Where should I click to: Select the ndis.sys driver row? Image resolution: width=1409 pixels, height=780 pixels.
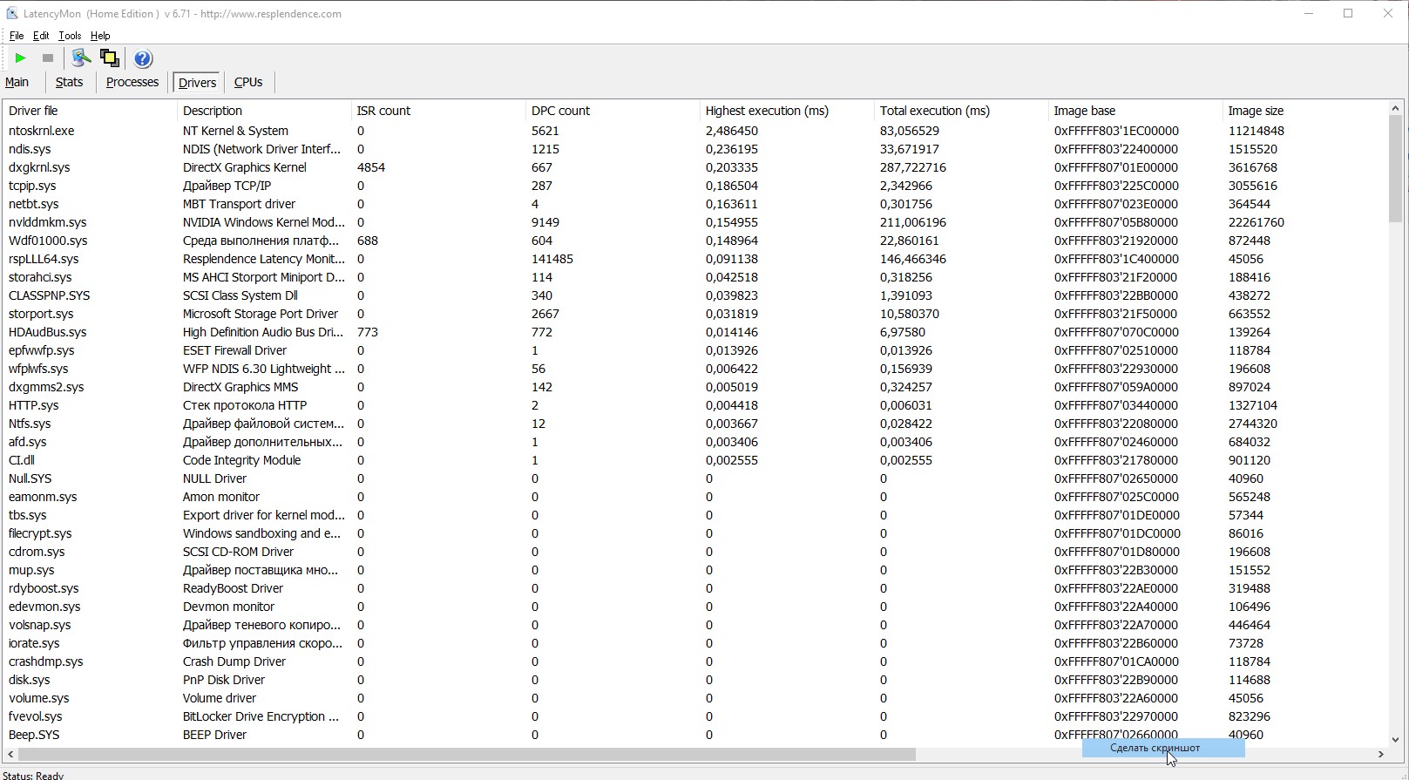pyautogui.click(x=695, y=149)
